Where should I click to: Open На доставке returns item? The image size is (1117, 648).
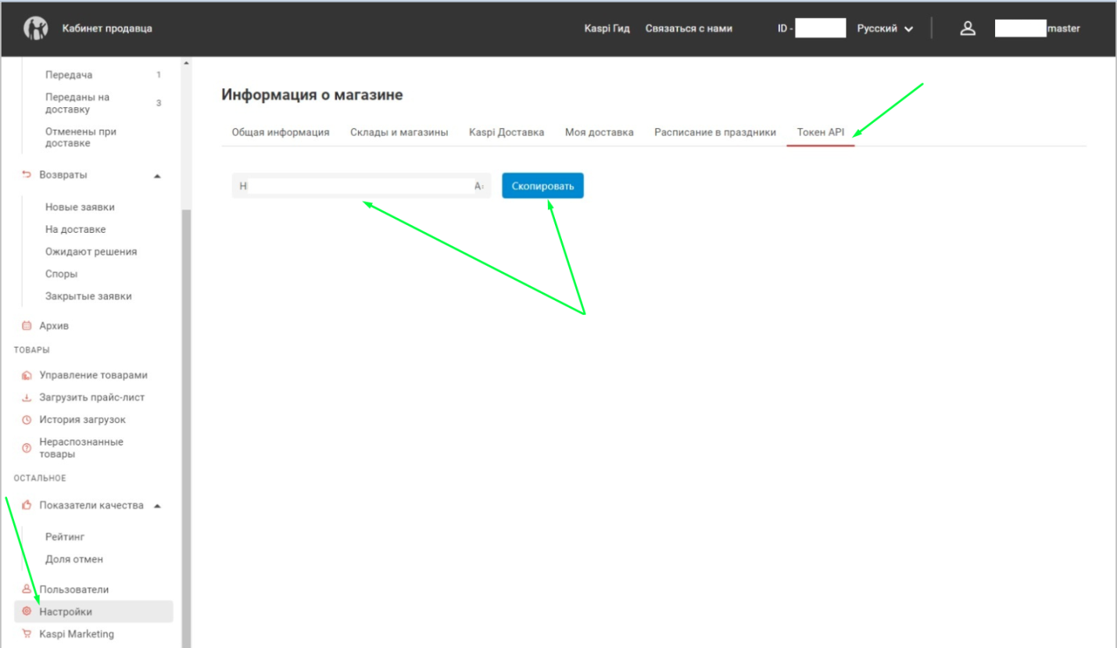pyautogui.click(x=75, y=230)
